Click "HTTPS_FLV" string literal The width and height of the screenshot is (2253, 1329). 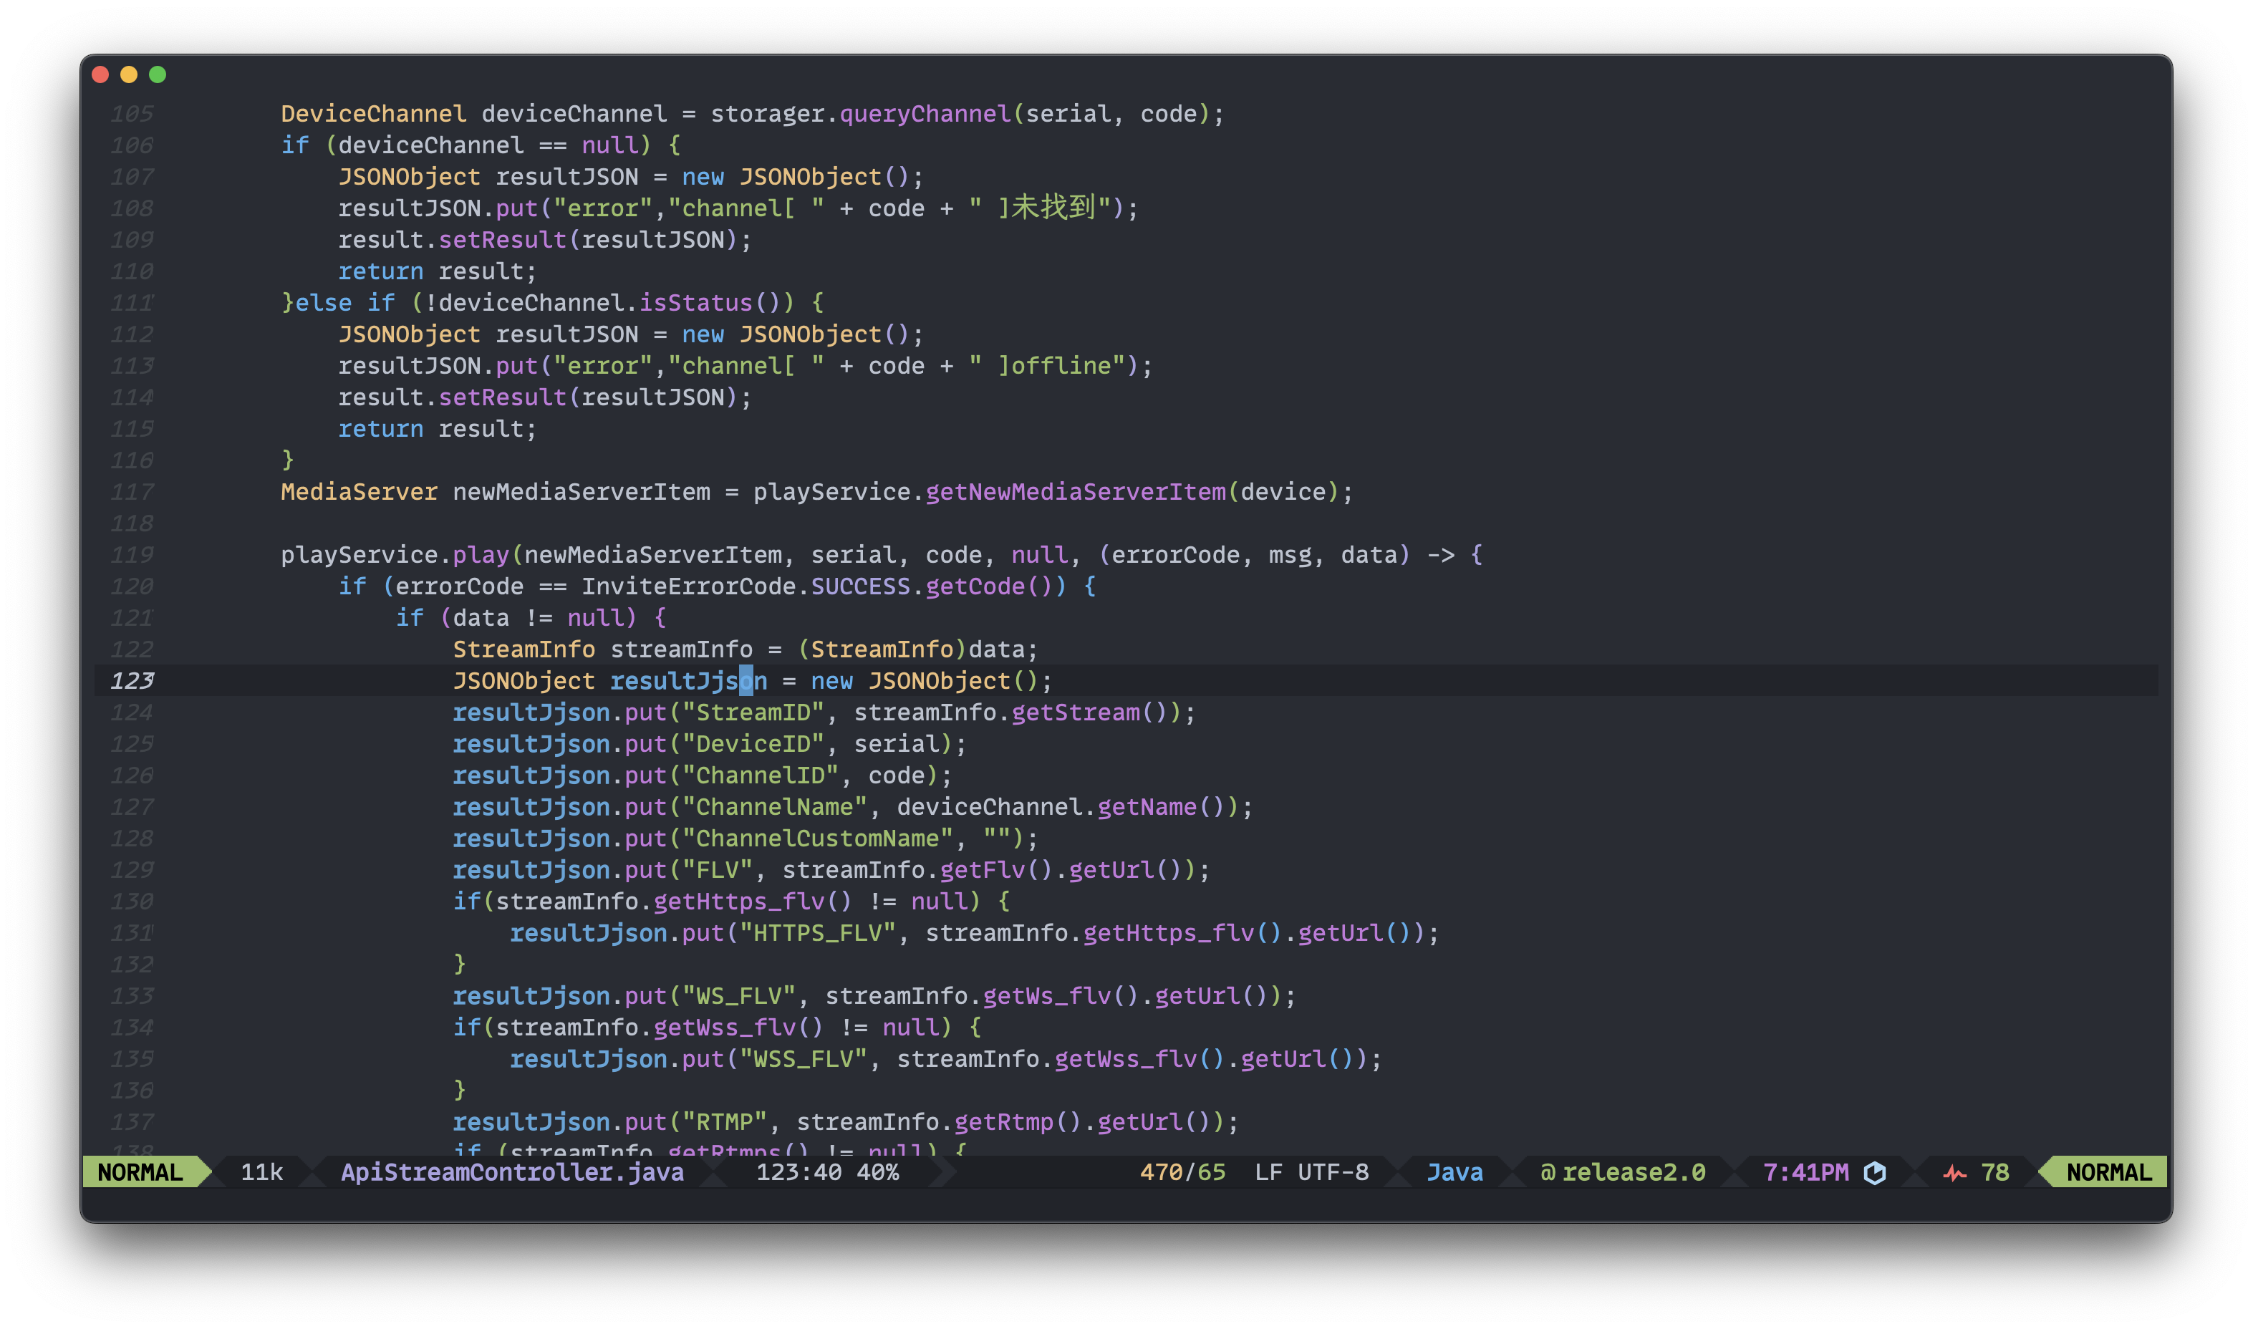click(818, 932)
